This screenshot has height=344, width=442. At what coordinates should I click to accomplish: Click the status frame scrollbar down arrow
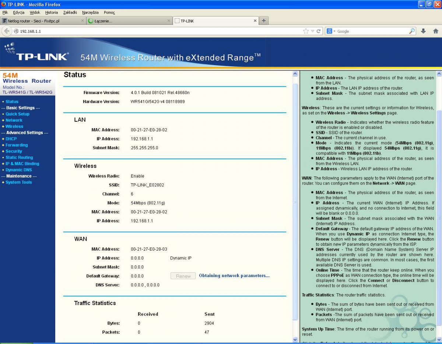[295, 340]
